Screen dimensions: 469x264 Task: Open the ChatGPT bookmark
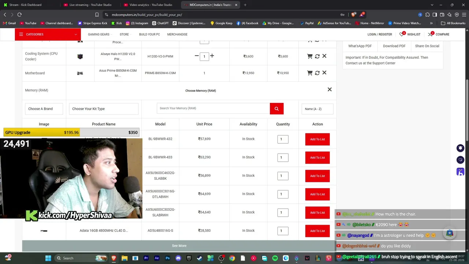[x=160, y=23]
